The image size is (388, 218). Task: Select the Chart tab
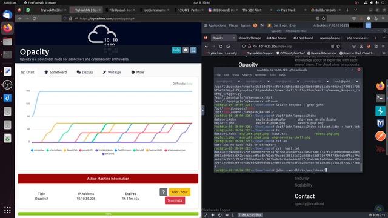[28, 72]
